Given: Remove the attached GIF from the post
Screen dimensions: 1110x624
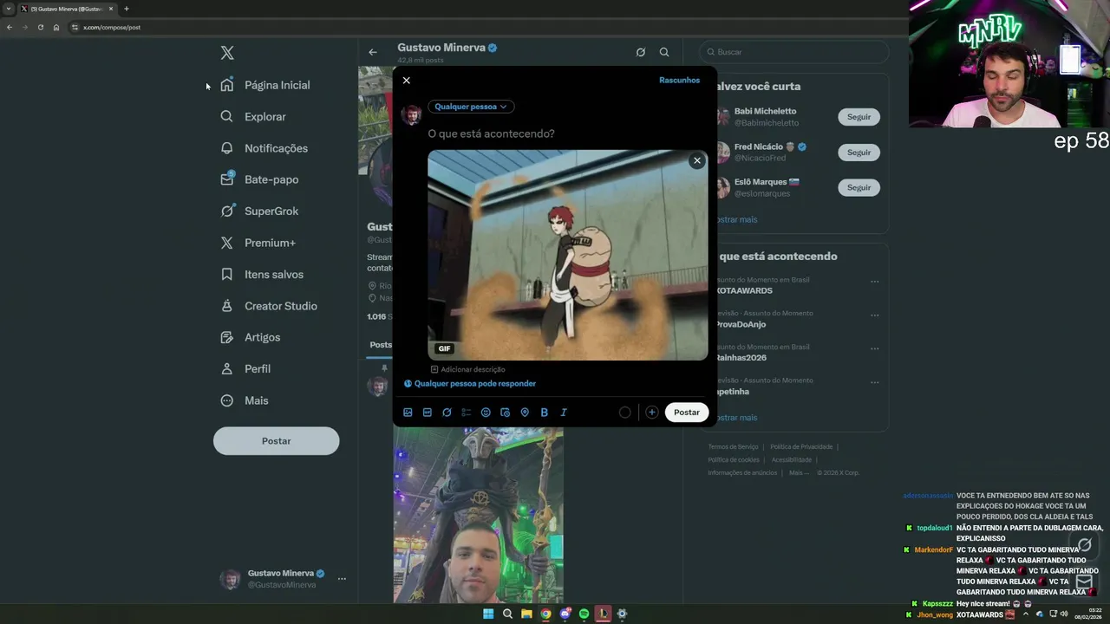Looking at the screenshot, I should [x=696, y=160].
